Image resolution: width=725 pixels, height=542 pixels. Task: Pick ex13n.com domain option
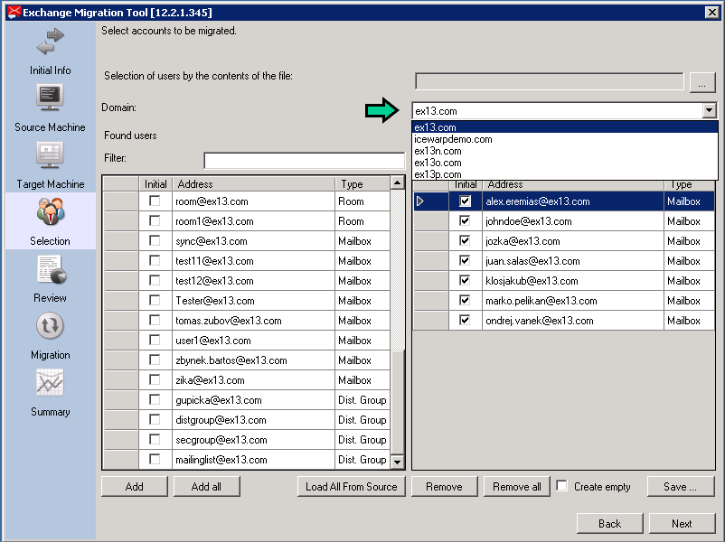[x=565, y=151]
